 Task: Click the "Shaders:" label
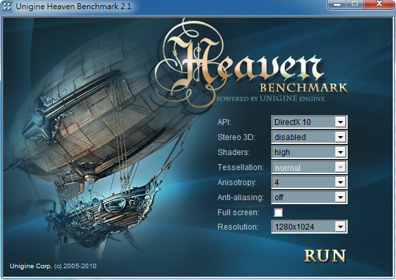[233, 152]
